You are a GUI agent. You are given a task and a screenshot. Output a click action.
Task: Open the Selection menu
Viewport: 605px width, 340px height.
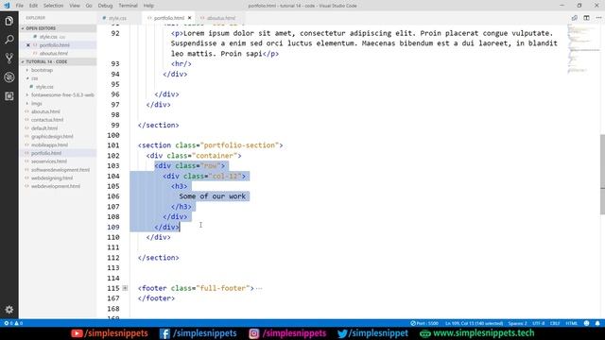(x=53, y=6)
